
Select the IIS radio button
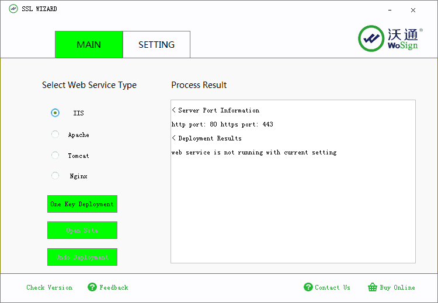pos(55,113)
